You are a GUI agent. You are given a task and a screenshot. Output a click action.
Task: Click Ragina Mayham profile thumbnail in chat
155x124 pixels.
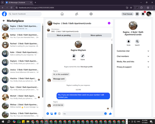pyautogui.click(x=78, y=44)
